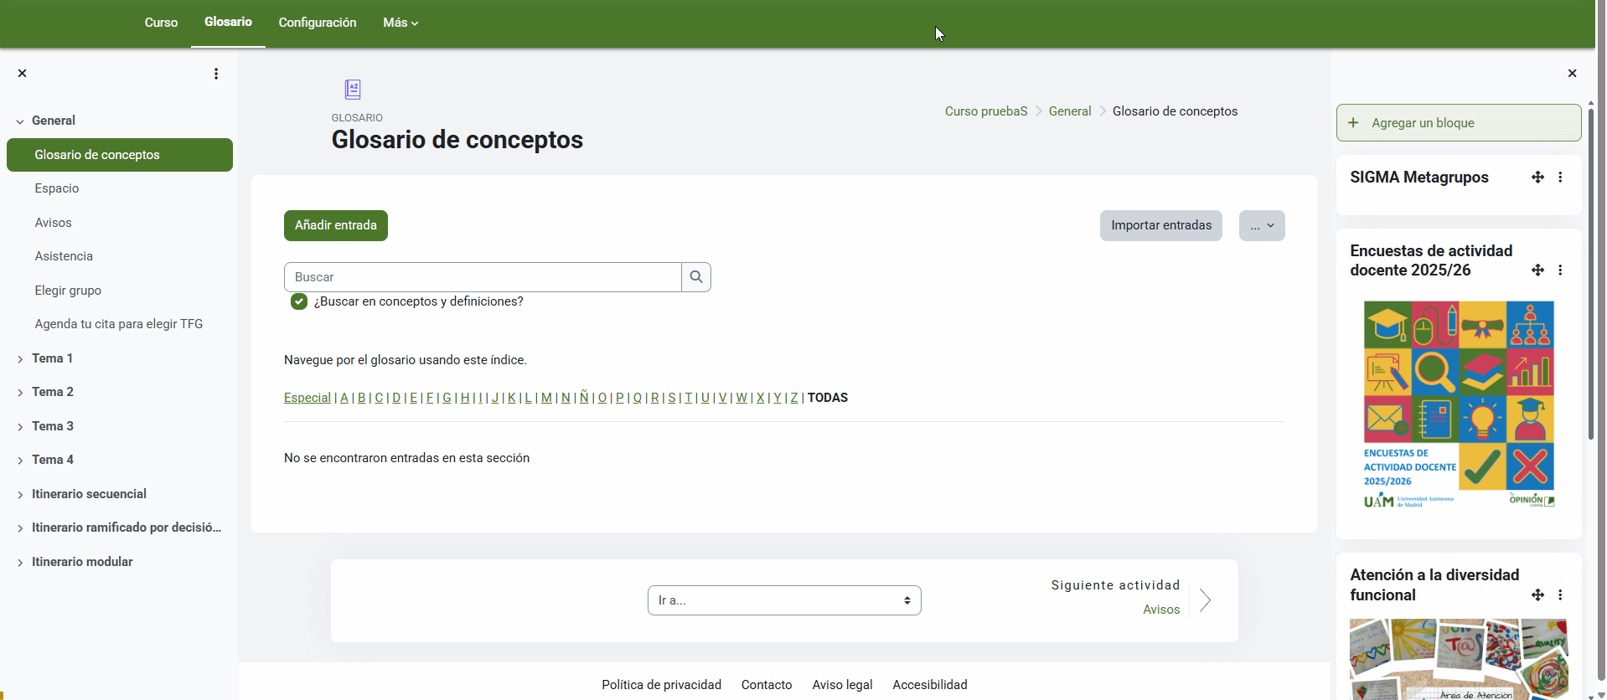Switch to the Configuración tab
The width and height of the screenshot is (1607, 700).
tap(317, 23)
